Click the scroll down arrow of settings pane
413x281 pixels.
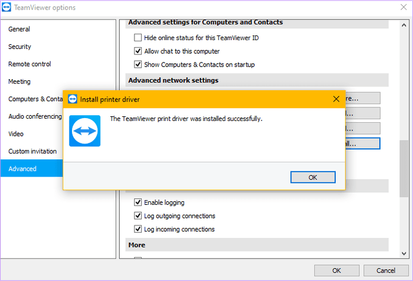(404, 254)
